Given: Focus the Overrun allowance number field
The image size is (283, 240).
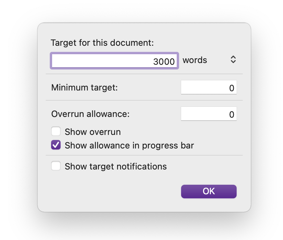Looking at the screenshot, I should (209, 114).
